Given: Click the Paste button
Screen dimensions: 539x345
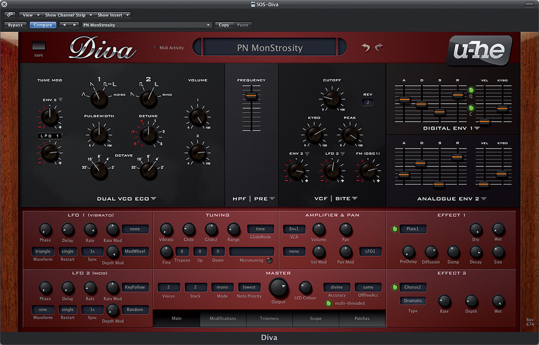Looking at the screenshot, I should (x=243, y=25).
